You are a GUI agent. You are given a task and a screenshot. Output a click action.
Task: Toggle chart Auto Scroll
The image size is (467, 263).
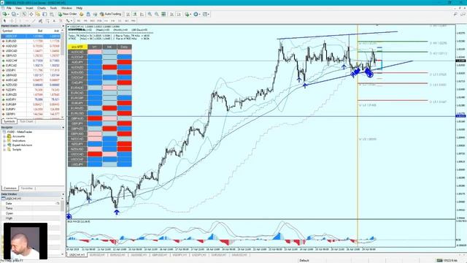click(172, 14)
